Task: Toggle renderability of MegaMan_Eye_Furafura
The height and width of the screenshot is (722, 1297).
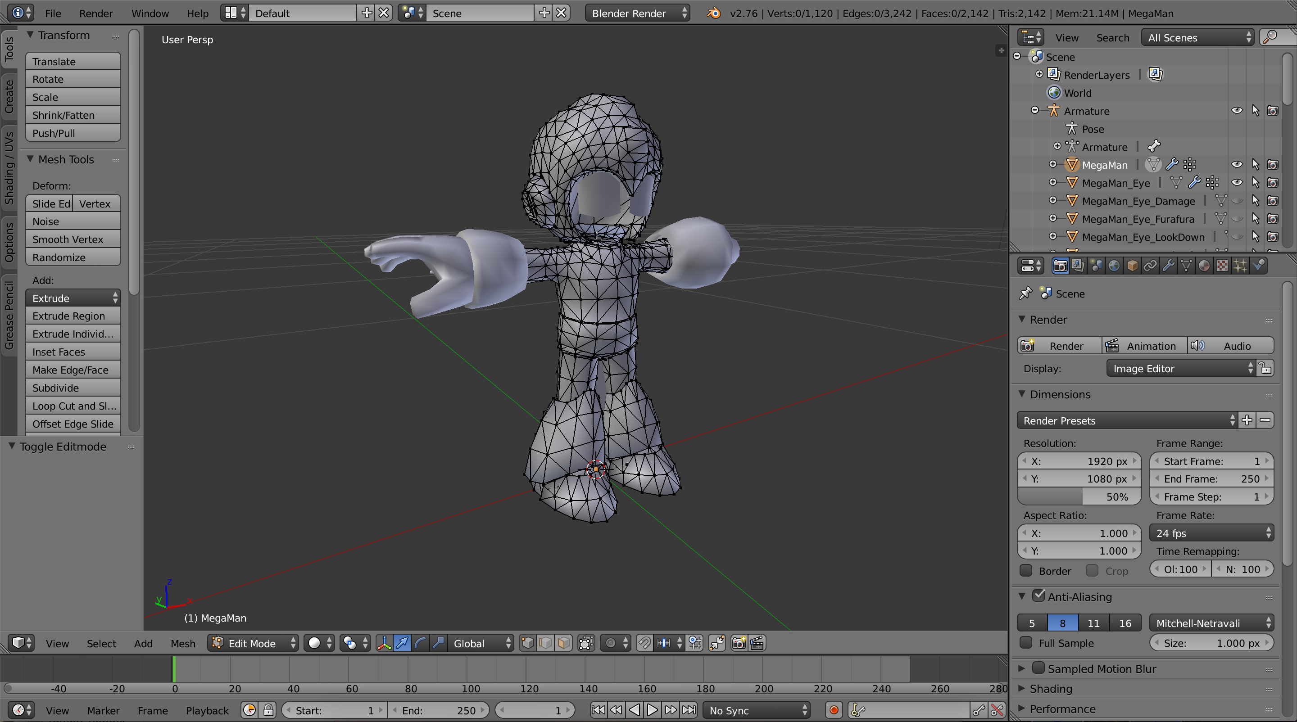Action: [x=1273, y=219]
